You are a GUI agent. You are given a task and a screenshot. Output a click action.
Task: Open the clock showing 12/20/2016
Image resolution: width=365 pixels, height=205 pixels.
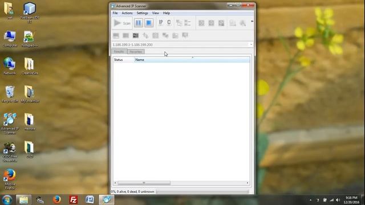coord(351,200)
